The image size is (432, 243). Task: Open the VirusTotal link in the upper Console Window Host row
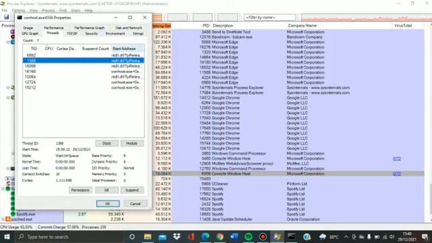point(397,159)
